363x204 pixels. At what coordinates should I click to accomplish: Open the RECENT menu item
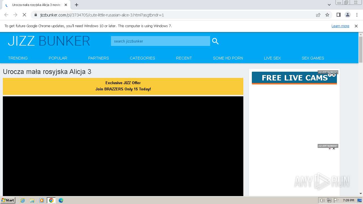point(184,58)
